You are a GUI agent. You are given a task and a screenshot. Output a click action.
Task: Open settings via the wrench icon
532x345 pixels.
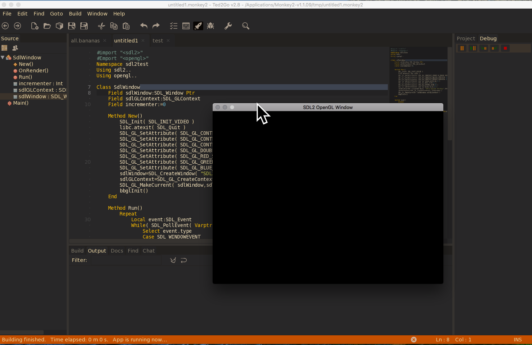point(228,26)
